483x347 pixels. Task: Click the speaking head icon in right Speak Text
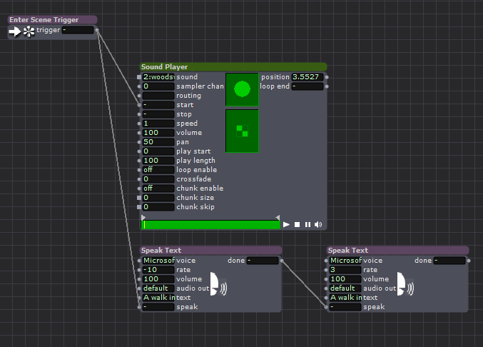(x=403, y=284)
